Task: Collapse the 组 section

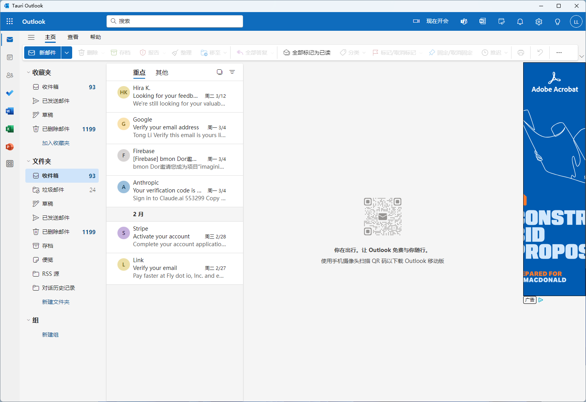Action: pos(28,320)
